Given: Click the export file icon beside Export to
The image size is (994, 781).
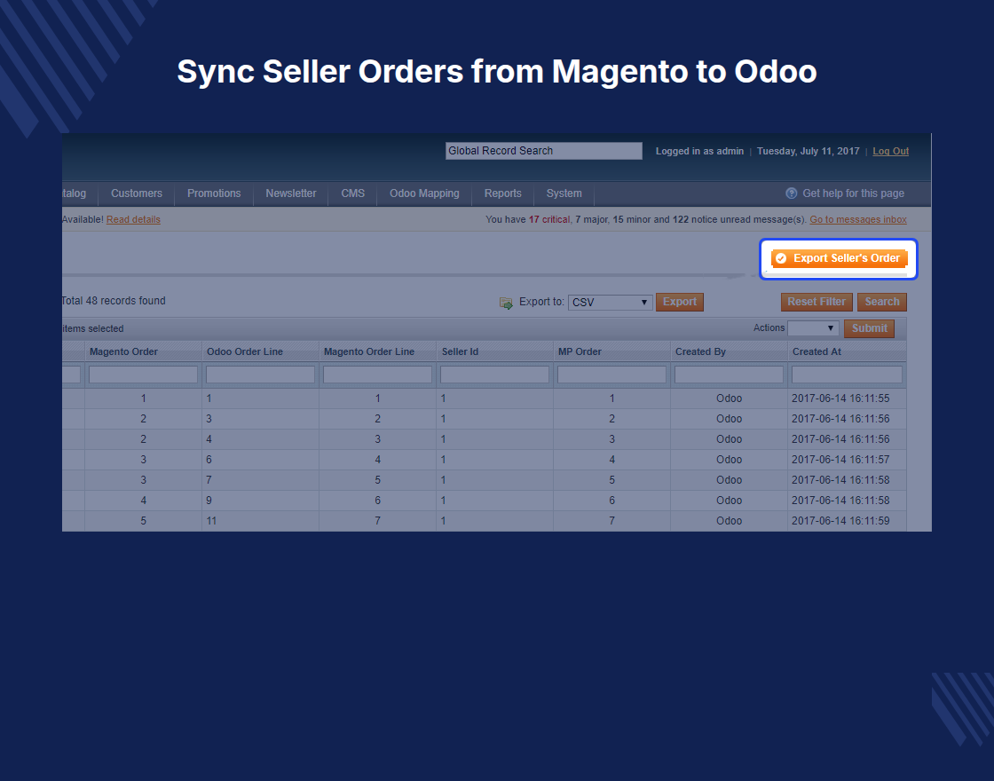Looking at the screenshot, I should pyautogui.click(x=506, y=303).
